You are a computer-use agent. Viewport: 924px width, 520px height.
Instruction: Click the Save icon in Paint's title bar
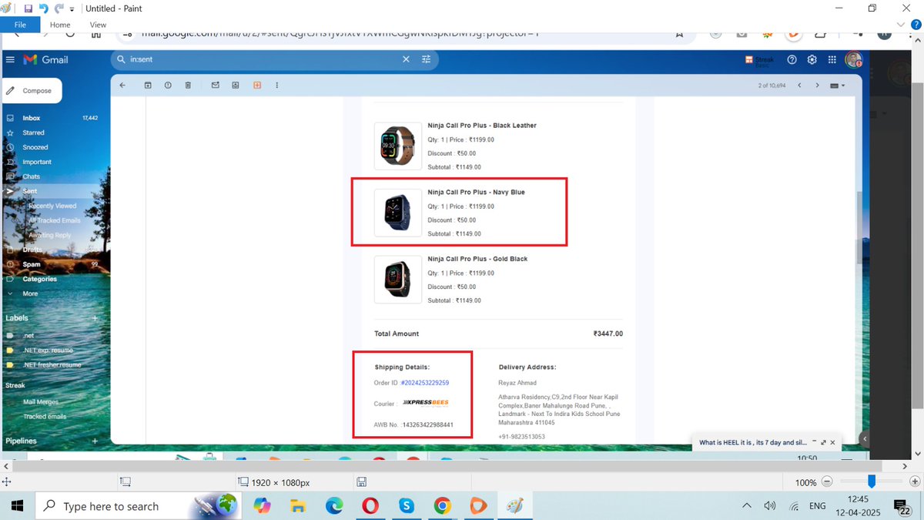coord(28,8)
